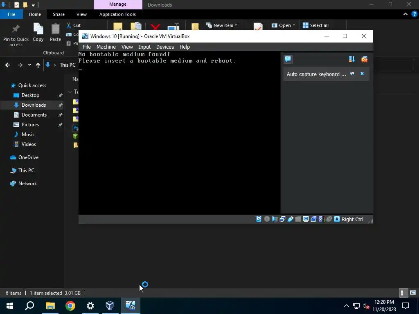The width and height of the screenshot is (419, 314).
Task: Click the hard disk activity indicator in VirtualBox status bar
Action: (x=259, y=219)
